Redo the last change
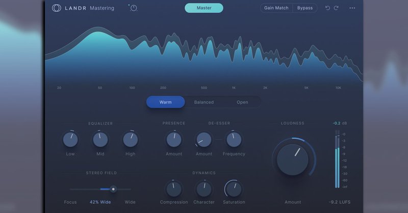Screen dimensions: 408x213 [x=336, y=8]
